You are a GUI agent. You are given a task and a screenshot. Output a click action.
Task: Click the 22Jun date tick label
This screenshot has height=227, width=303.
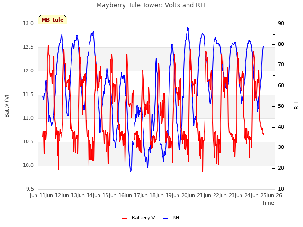pos(220,195)
